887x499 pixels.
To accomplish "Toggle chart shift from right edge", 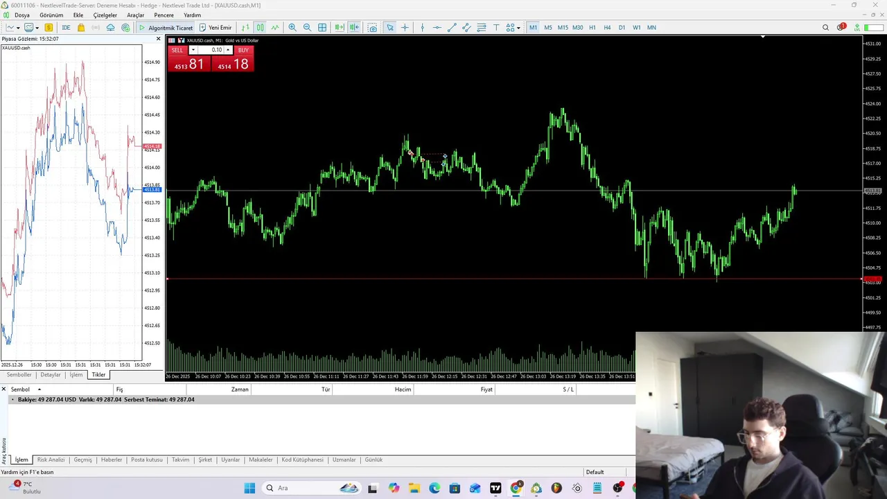I will tap(354, 28).
